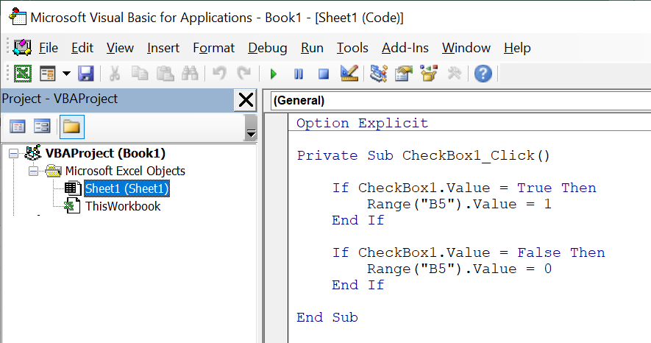Select Microsoft Excel Objects folder
The image size is (651, 343).
[x=125, y=171]
